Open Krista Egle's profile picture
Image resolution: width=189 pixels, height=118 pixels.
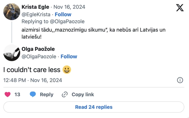pos(11,11)
